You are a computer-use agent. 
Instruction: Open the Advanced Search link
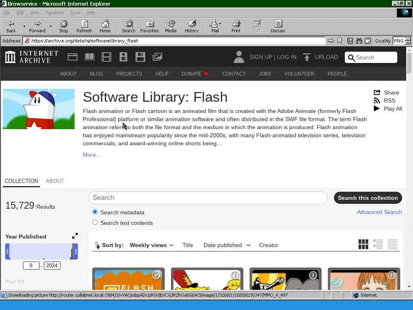379,212
